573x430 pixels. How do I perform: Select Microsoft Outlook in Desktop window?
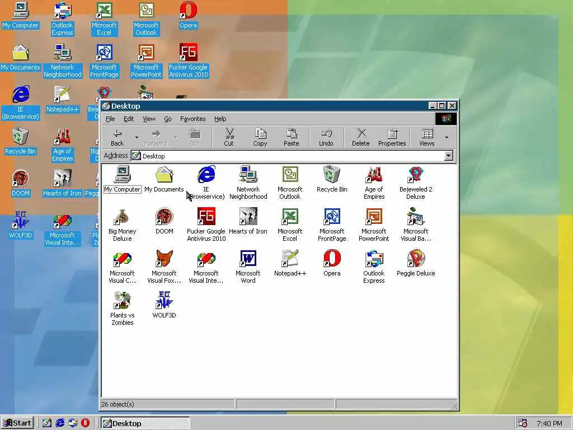point(290,183)
